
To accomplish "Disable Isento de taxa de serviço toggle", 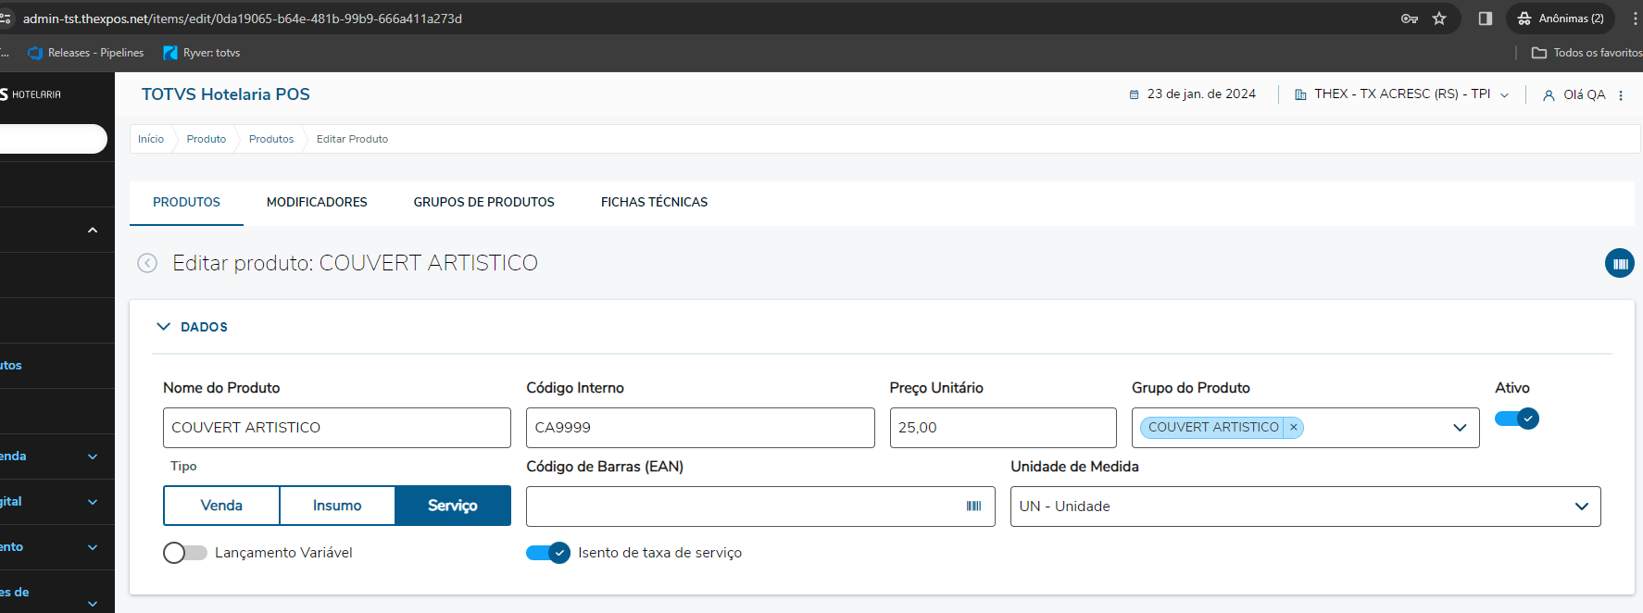I will [548, 553].
